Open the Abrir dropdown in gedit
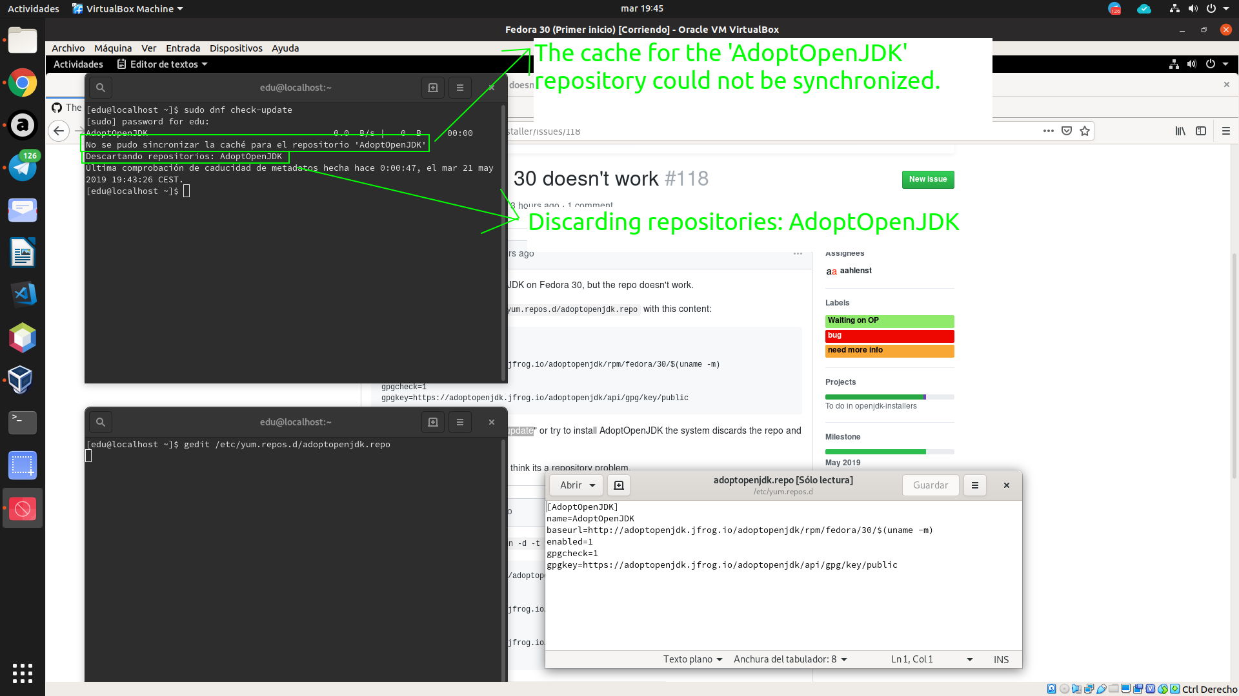 (575, 485)
